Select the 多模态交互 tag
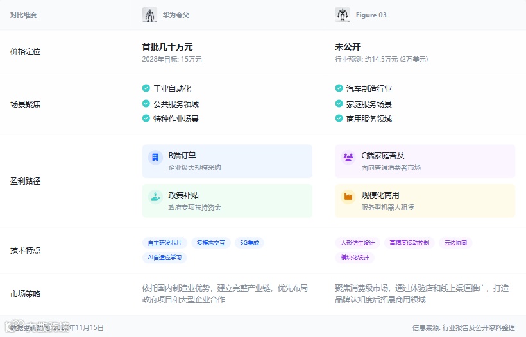 210,243
